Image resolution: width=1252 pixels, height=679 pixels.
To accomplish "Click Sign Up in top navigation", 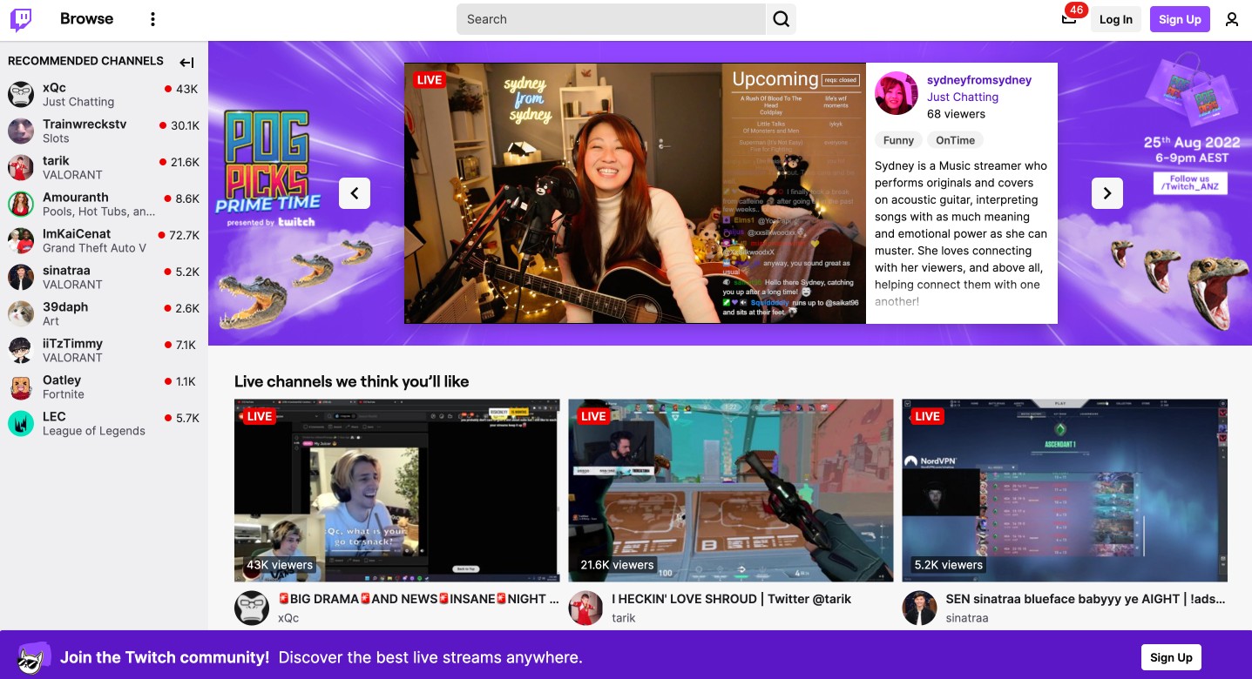I will point(1180,19).
